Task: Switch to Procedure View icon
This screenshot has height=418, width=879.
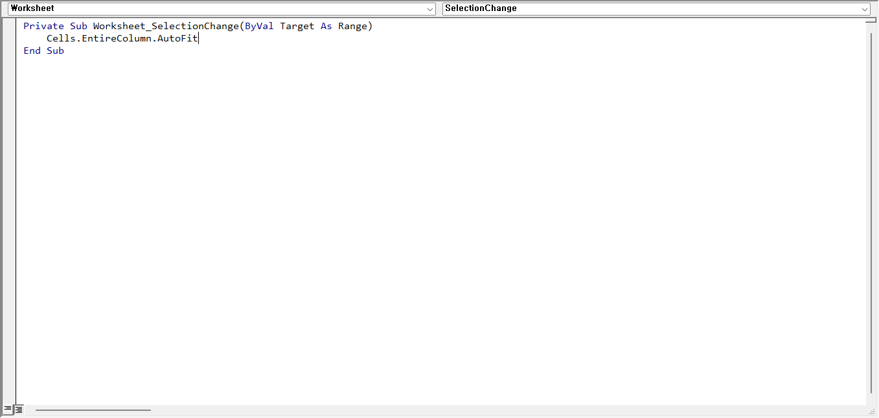Action: [x=8, y=410]
